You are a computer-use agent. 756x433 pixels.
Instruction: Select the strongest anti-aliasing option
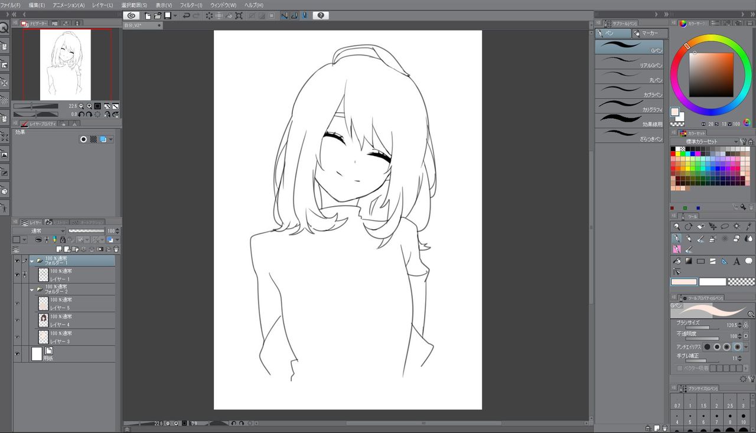click(738, 347)
